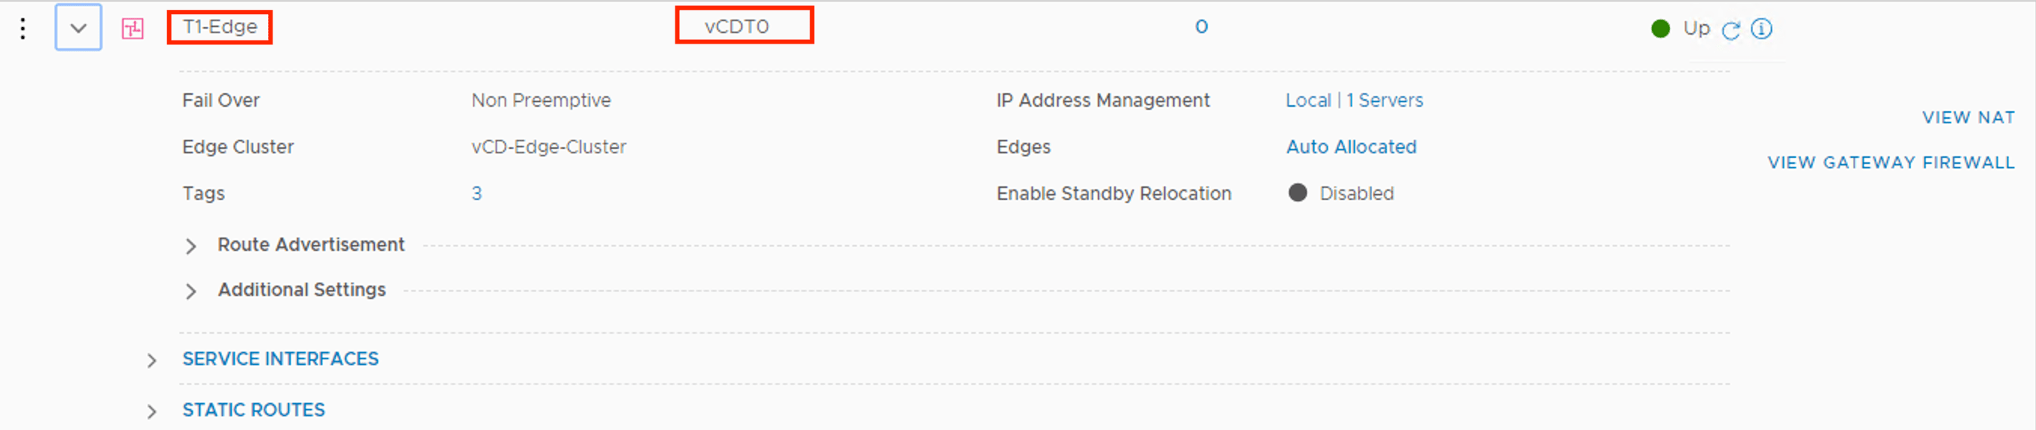Click the vCDT0 linked gateway name
The width and height of the screenshot is (2036, 430).
point(736,27)
